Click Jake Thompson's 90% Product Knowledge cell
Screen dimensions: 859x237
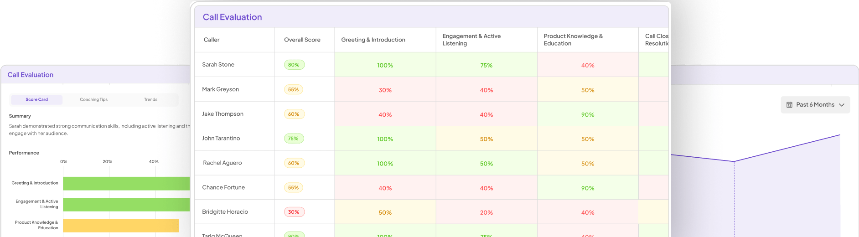[588, 114]
